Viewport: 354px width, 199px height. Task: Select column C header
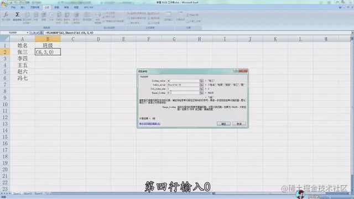pos(73,39)
